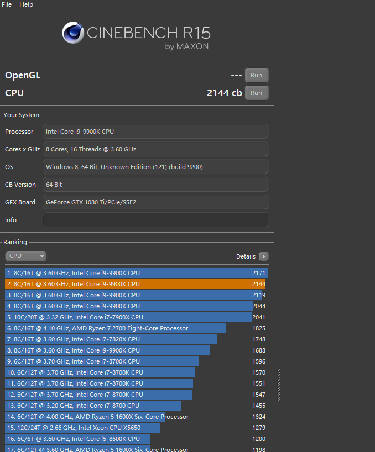This screenshot has height=452, width=375.
Task: Run the OpenGL benchmark
Action: coord(257,75)
